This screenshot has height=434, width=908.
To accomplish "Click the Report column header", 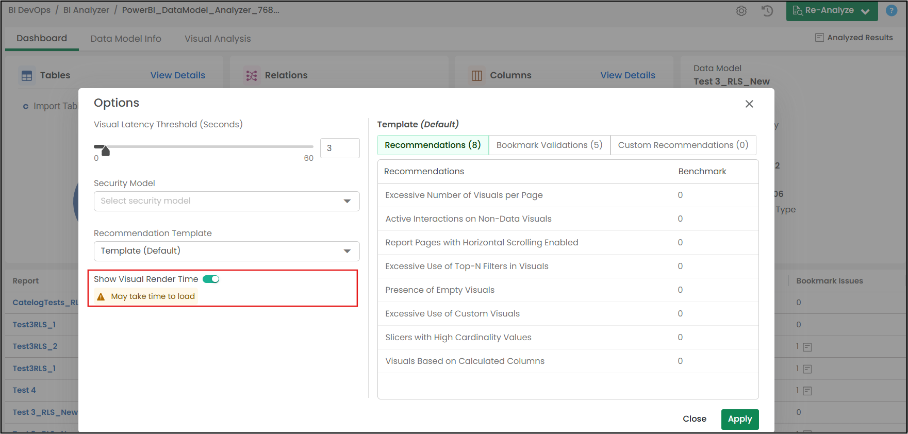I will point(26,281).
